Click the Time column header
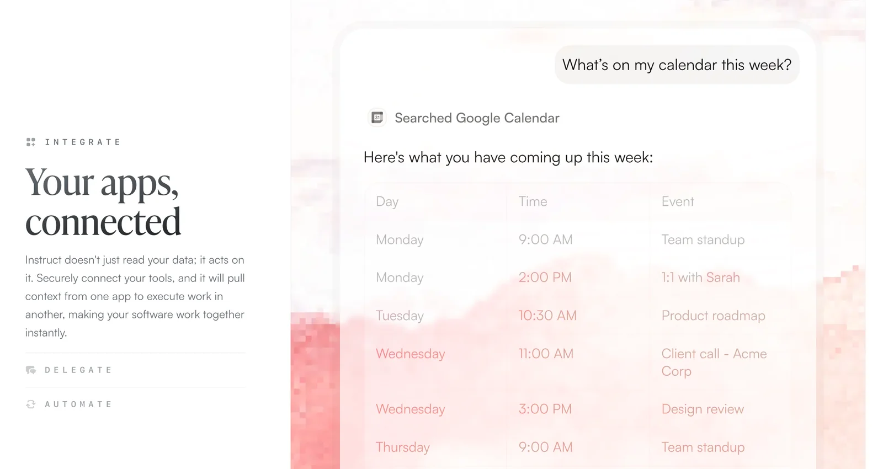 [532, 201]
